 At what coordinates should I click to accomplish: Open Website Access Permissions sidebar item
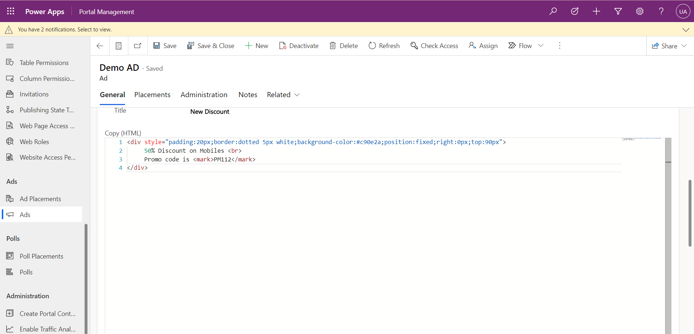41,157
